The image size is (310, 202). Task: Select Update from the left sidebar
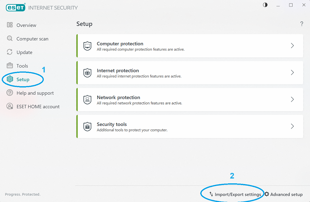click(x=24, y=52)
